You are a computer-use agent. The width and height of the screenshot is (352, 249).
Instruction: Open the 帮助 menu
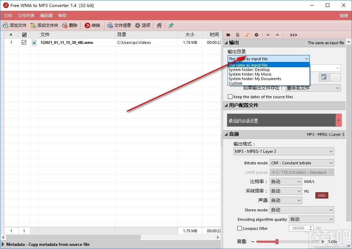coord(62,15)
